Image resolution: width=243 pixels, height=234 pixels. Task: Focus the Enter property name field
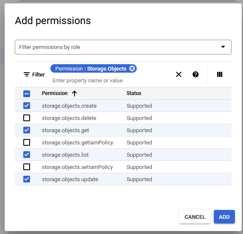tap(87, 81)
